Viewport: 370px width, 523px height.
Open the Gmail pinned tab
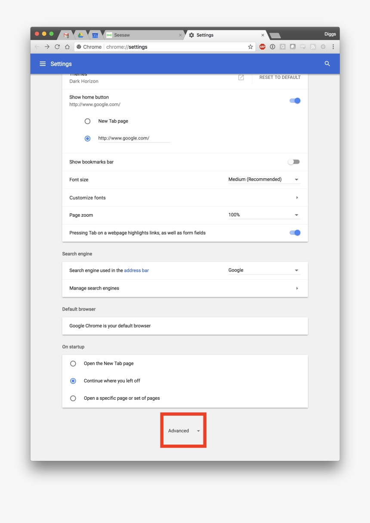(x=66, y=35)
